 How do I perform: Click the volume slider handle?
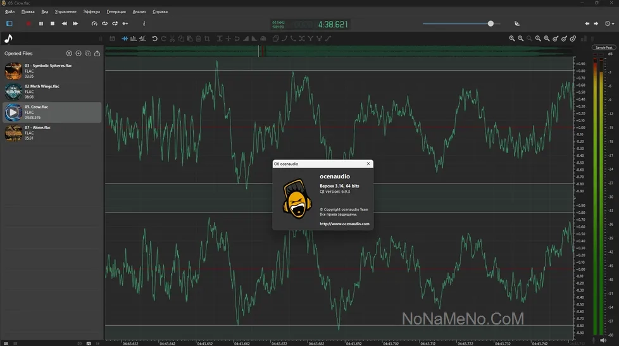click(491, 23)
